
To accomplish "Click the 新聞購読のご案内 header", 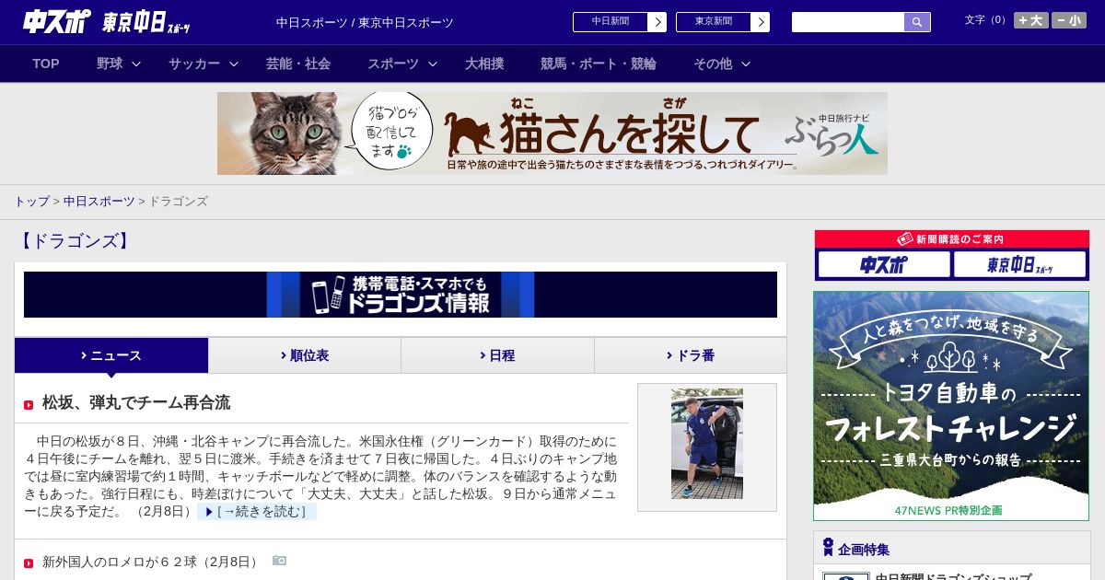I will coord(952,239).
